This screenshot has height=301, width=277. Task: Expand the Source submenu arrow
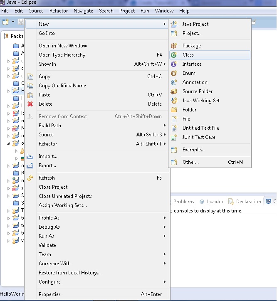click(x=165, y=135)
